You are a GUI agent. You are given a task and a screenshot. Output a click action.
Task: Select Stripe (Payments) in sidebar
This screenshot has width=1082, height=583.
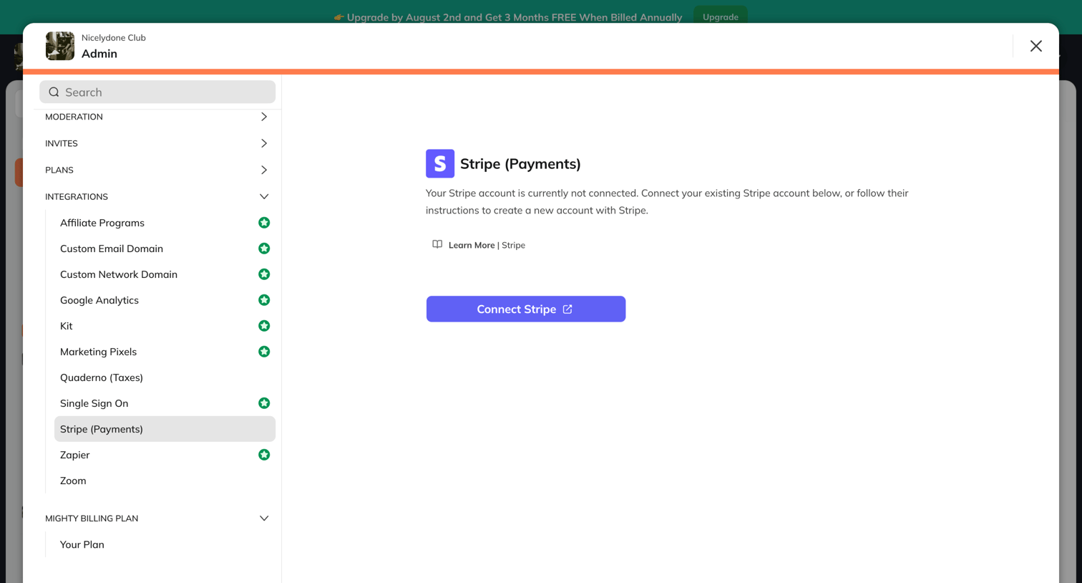point(165,429)
